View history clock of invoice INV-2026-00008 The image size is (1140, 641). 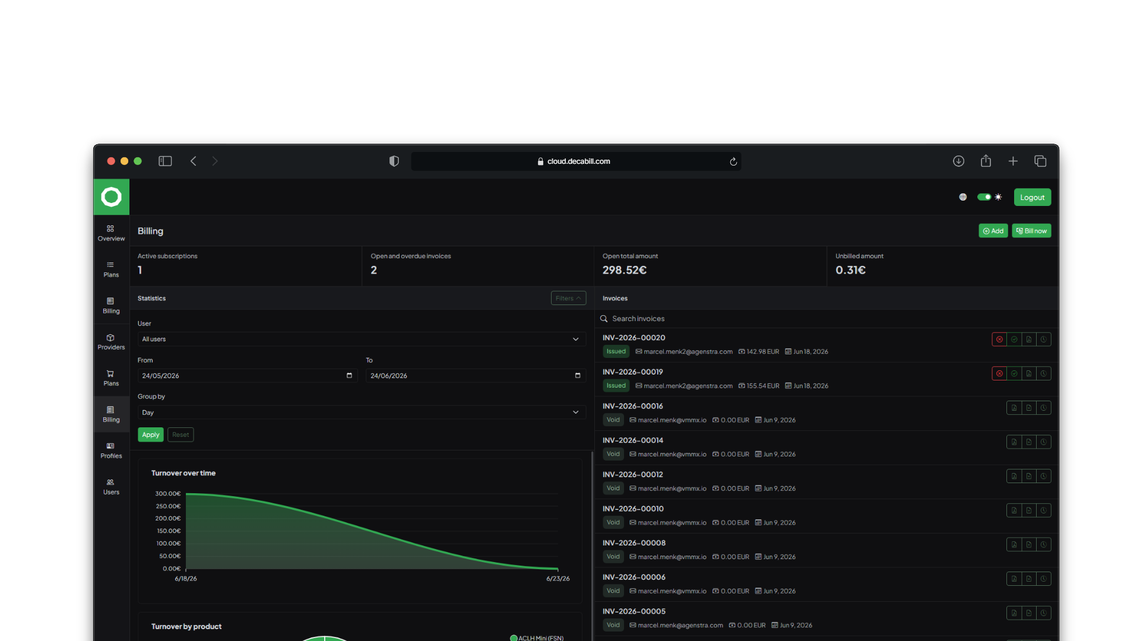pyautogui.click(x=1044, y=545)
